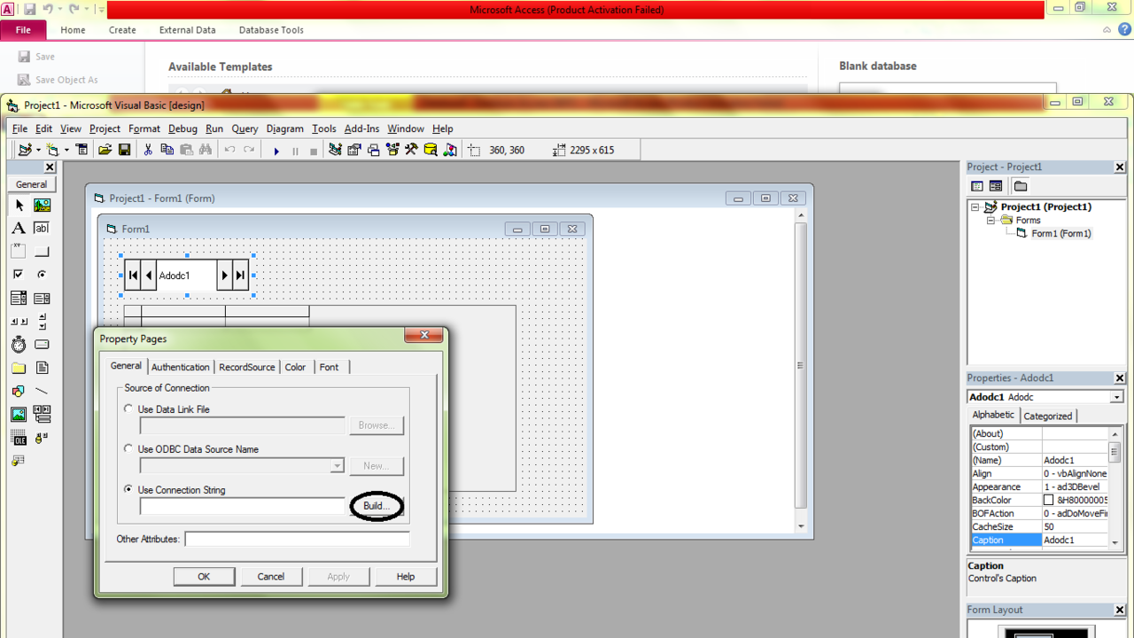Open the Adodc1 object dropdown in Properties
The image size is (1134, 638).
1116,397
